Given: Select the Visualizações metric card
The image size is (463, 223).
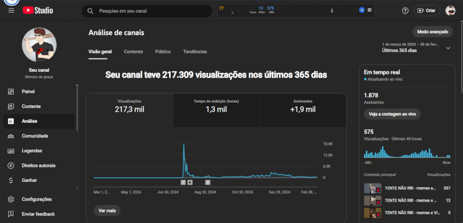Looking at the screenshot, I should pos(130,110).
